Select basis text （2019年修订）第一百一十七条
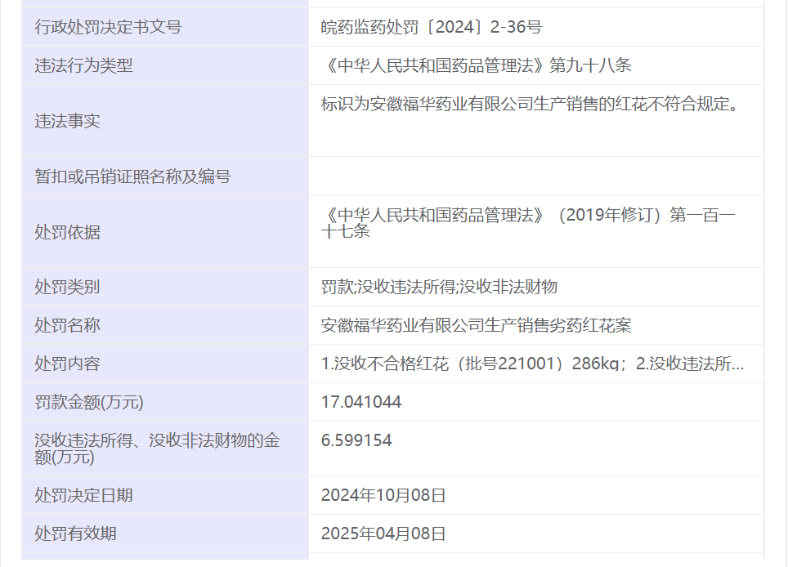 [x=528, y=223]
